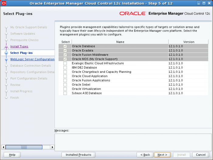213x160 pixels.
Task: Click the Software Updates step
Action: (x=23, y=34)
